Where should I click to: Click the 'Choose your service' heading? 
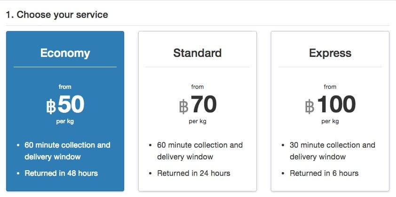(x=57, y=15)
